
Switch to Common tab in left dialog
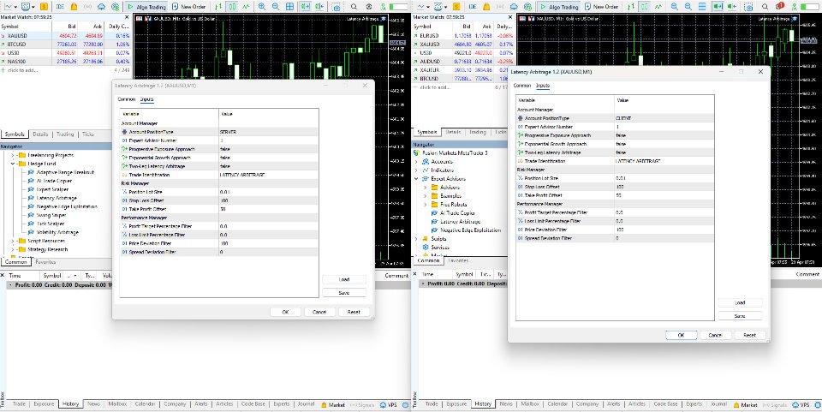(127, 99)
